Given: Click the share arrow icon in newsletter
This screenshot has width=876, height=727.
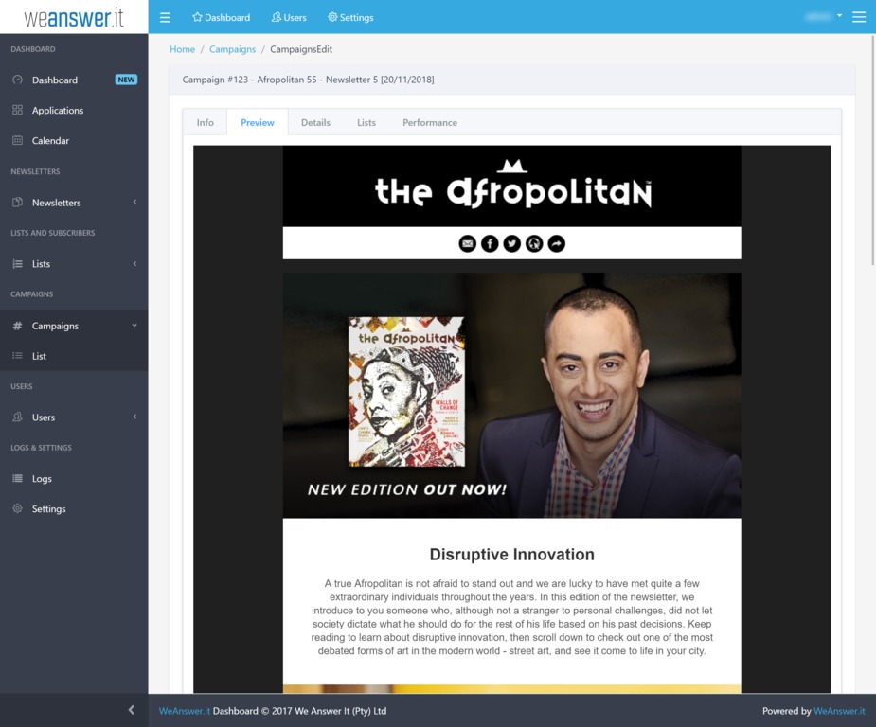Looking at the screenshot, I should 557,244.
